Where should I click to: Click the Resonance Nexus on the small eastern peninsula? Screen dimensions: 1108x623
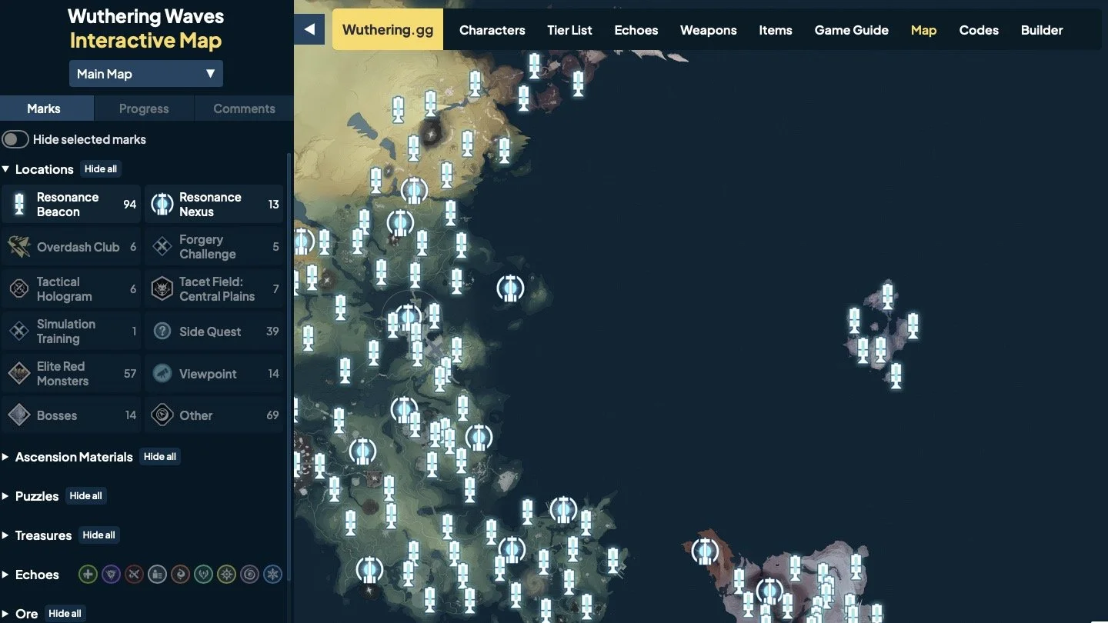[509, 288]
